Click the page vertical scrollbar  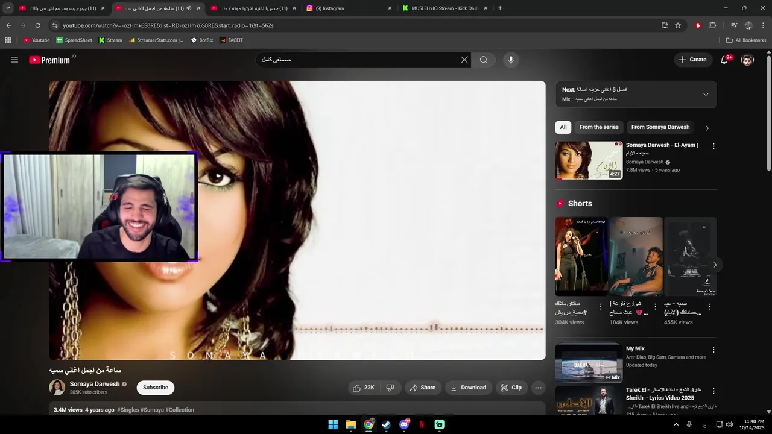coord(768,115)
